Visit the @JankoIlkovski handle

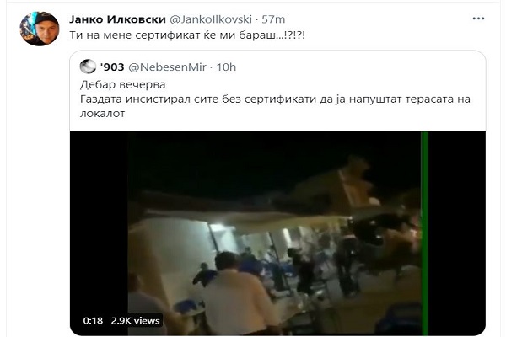[210, 19]
